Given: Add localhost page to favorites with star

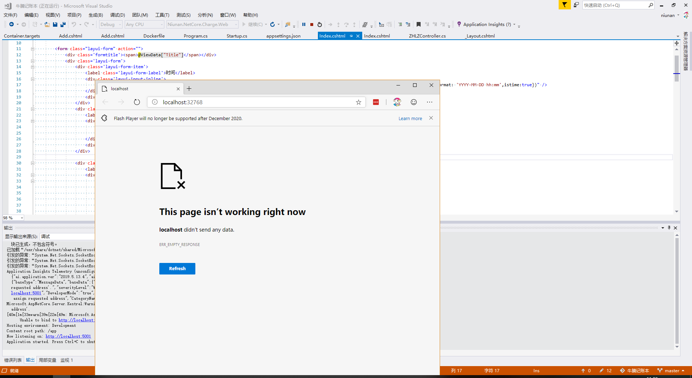Looking at the screenshot, I should [359, 102].
